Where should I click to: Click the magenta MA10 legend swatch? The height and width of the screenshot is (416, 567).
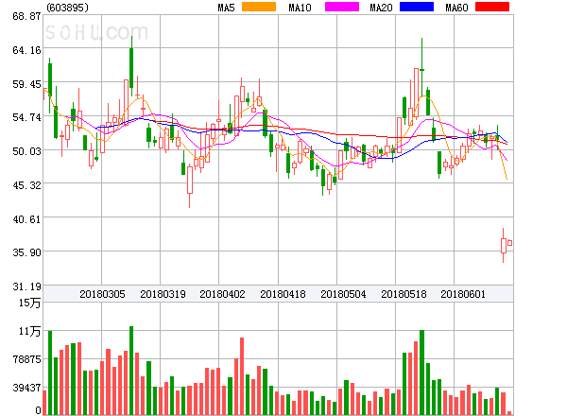(342, 7)
